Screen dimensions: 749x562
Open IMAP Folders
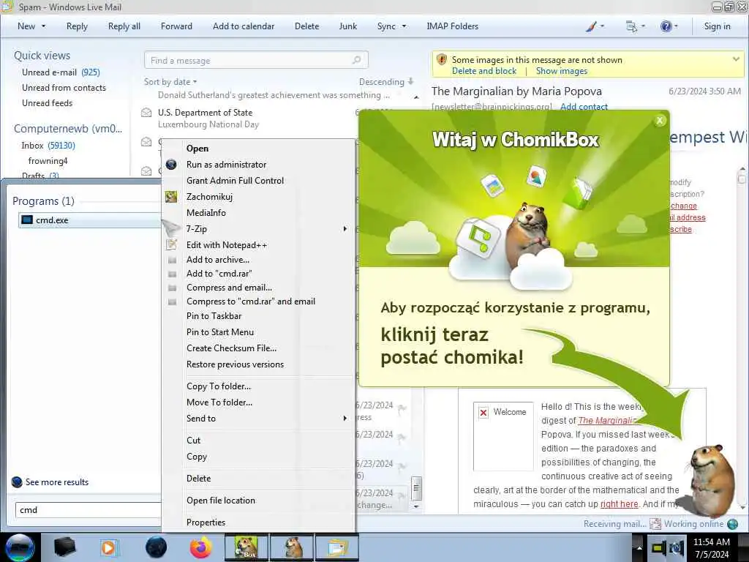coord(452,26)
